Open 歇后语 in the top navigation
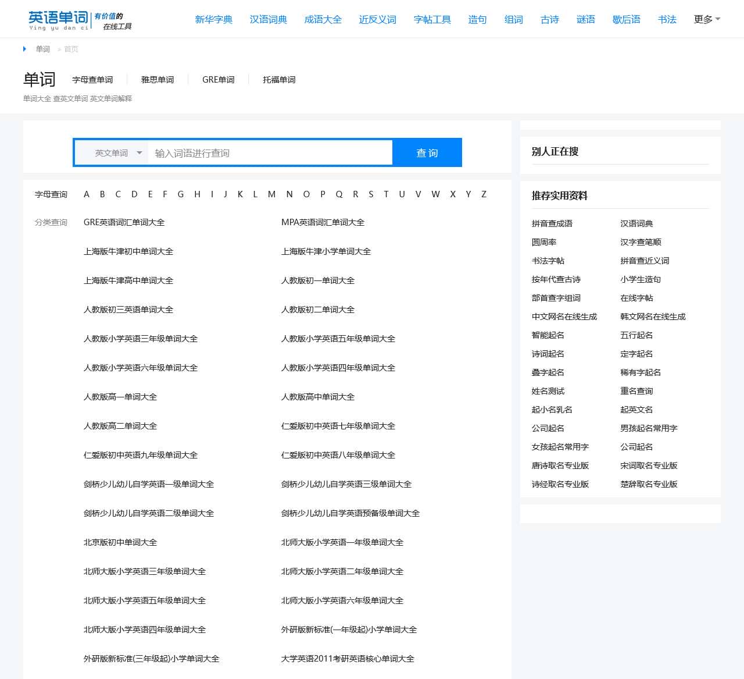744x679 pixels. [x=627, y=19]
